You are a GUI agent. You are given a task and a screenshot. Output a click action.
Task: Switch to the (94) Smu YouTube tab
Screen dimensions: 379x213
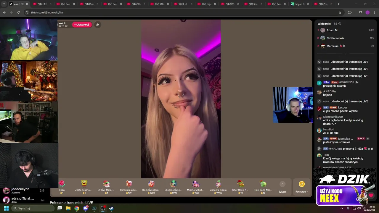(x=253, y=4)
